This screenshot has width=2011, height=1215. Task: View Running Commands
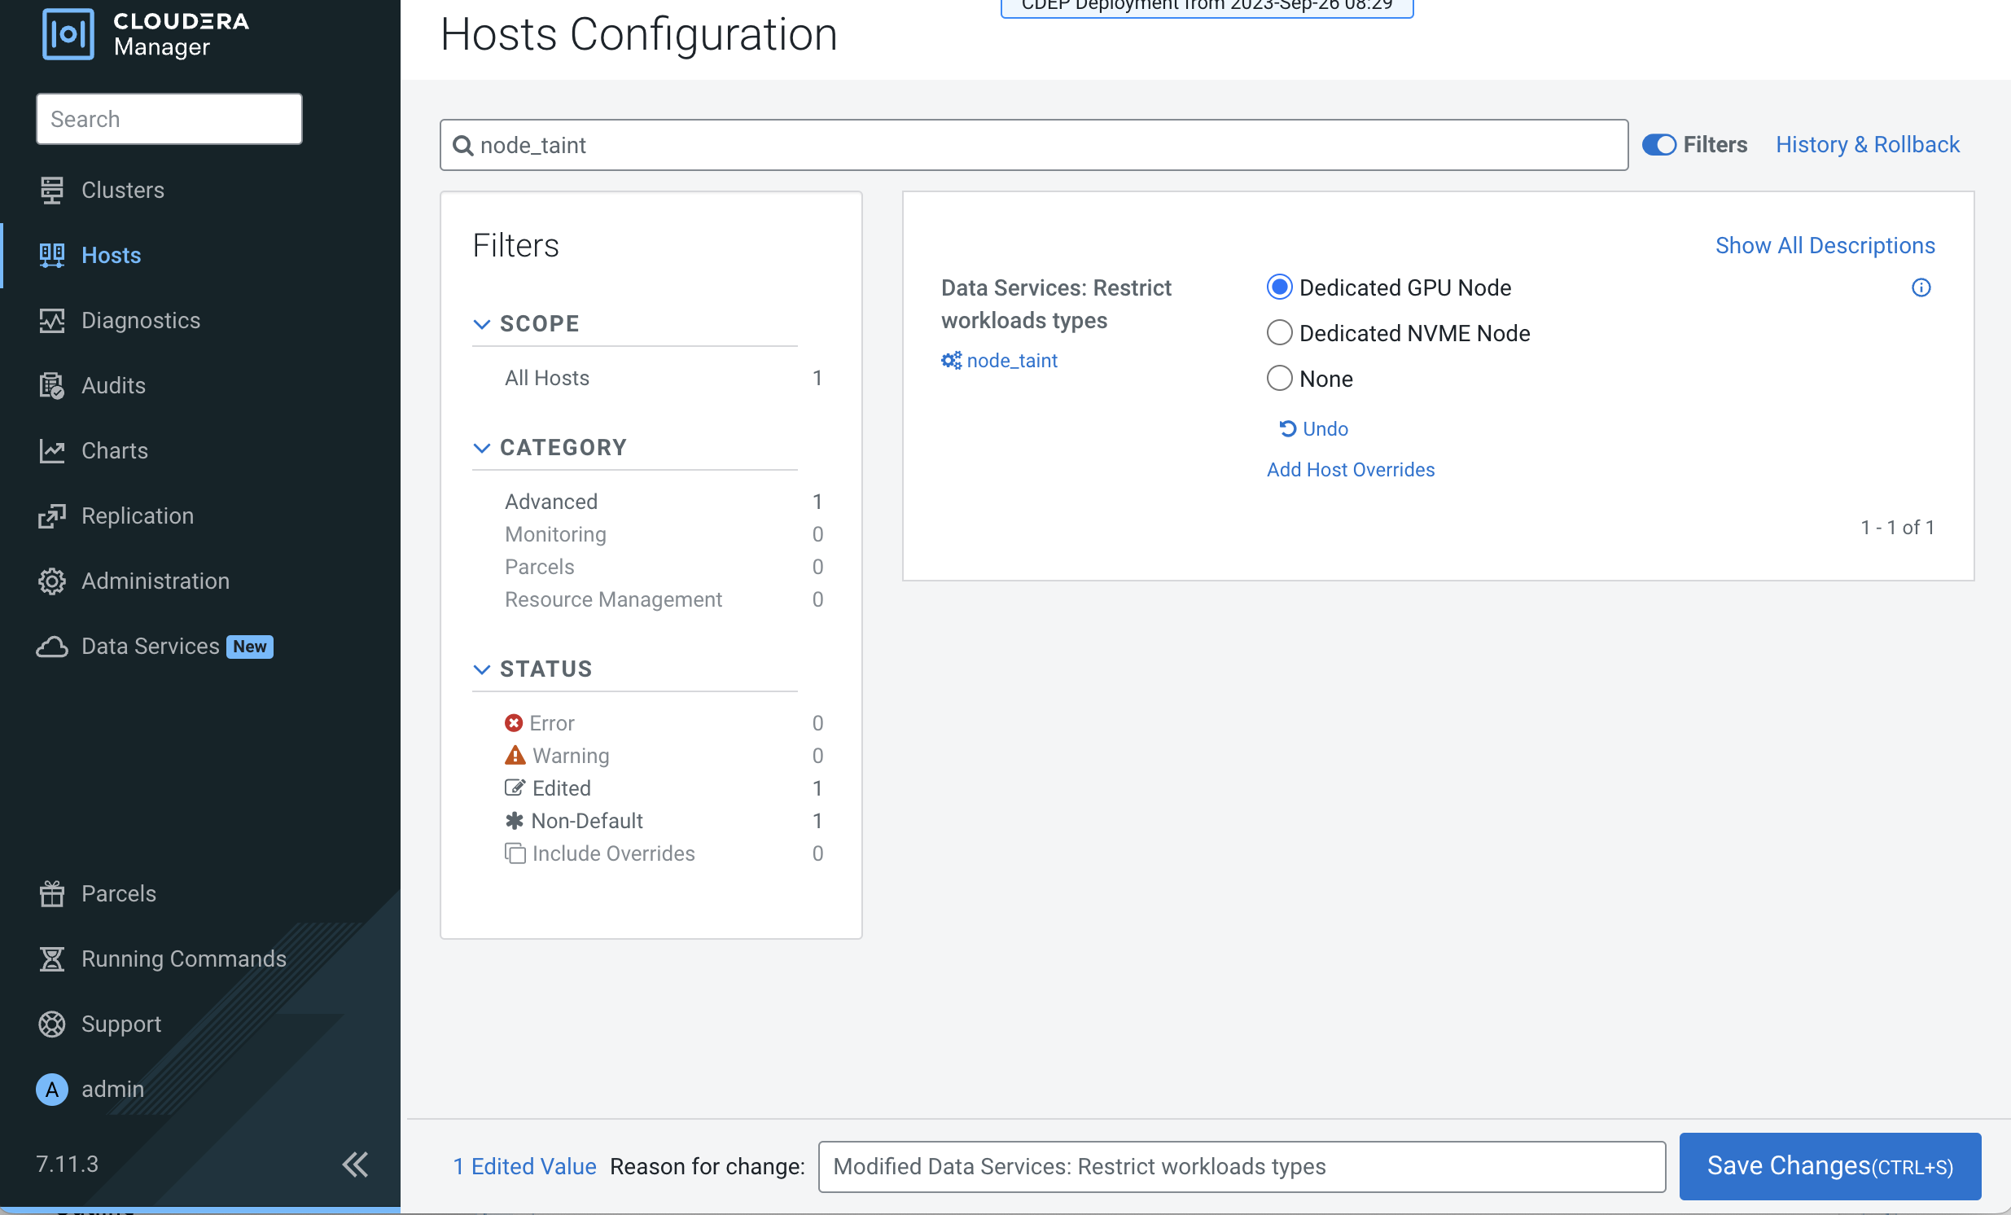pyautogui.click(x=183, y=958)
